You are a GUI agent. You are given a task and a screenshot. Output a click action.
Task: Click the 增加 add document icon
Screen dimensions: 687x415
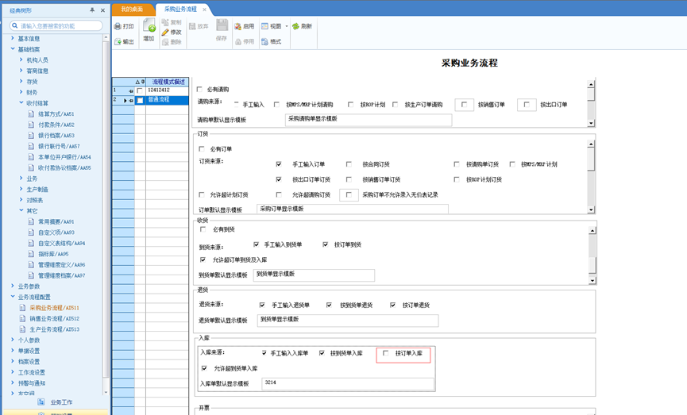coord(149,25)
